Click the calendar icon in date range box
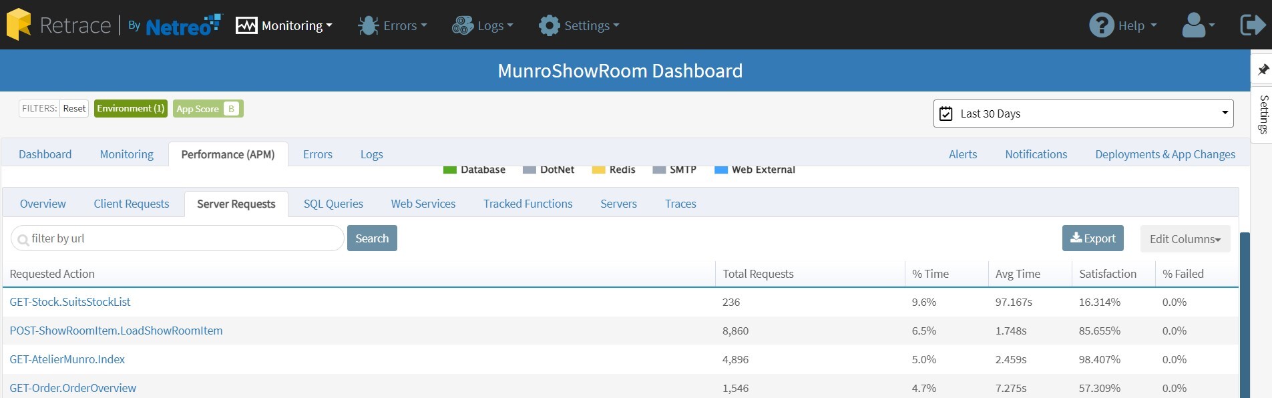This screenshot has height=398, width=1272. coord(945,114)
